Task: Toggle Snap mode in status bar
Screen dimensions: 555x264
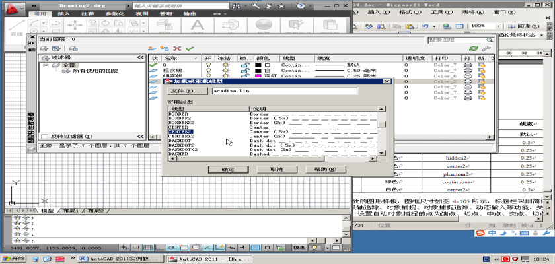Action: coord(136,247)
